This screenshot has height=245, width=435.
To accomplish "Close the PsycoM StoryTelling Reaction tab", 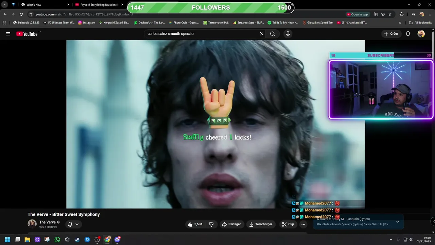I will 122,5.
